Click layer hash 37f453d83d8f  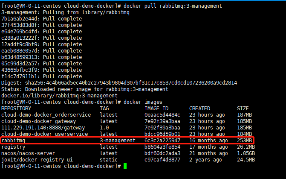(x=19, y=25)
